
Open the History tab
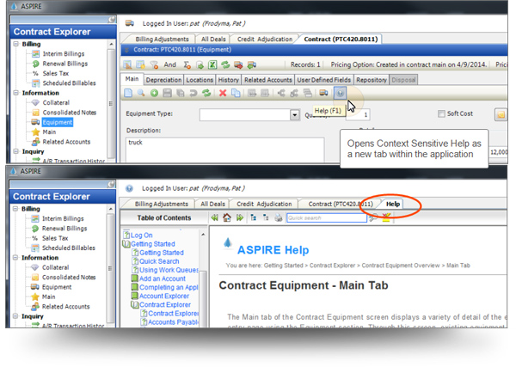229,80
